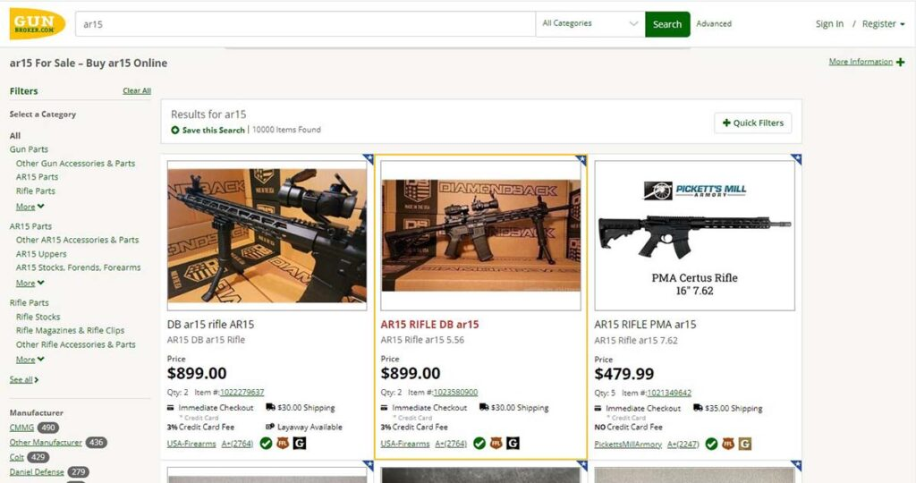Screen dimensions: 916x483
Task: Expand More under Rifle Parts
Action: coord(30,360)
